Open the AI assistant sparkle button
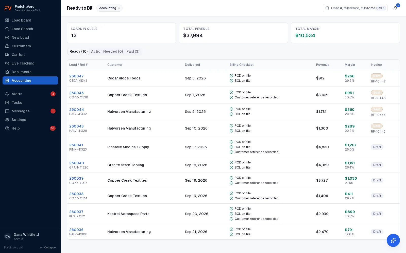The height and width of the screenshot is (253, 406). click(x=393, y=240)
